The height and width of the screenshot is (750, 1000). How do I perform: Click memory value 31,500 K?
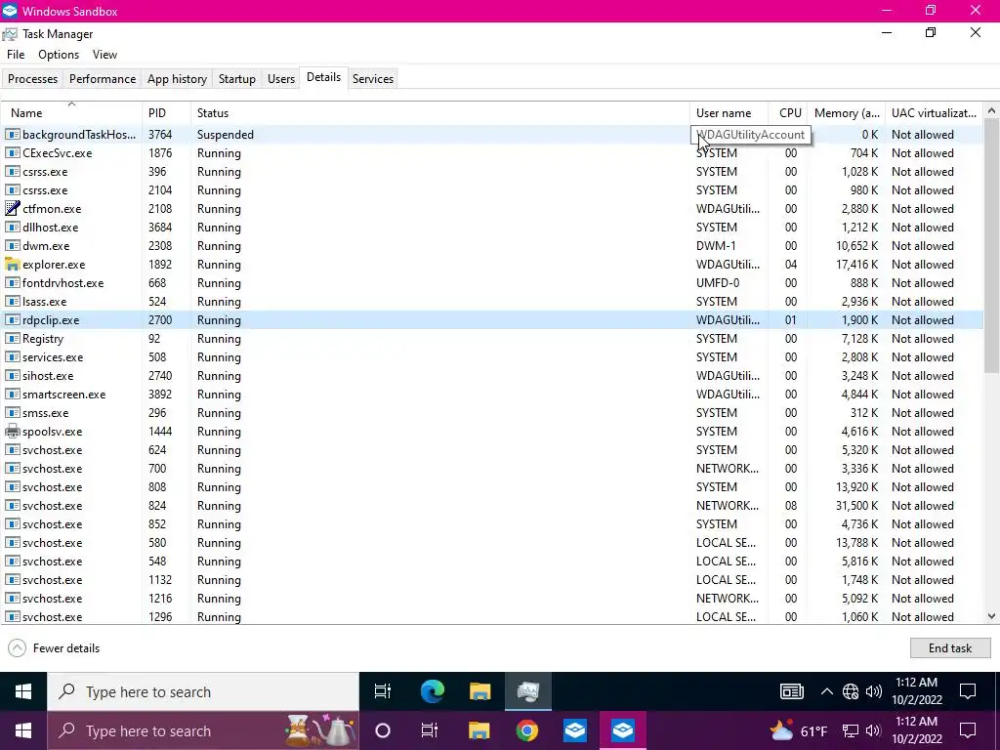pyautogui.click(x=856, y=506)
